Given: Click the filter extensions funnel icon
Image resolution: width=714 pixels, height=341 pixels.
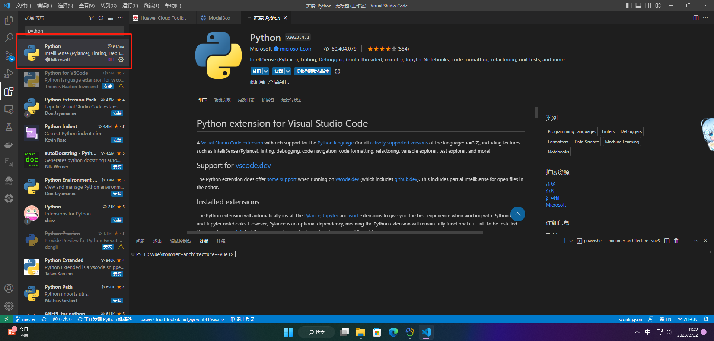Looking at the screenshot, I should tap(91, 18).
